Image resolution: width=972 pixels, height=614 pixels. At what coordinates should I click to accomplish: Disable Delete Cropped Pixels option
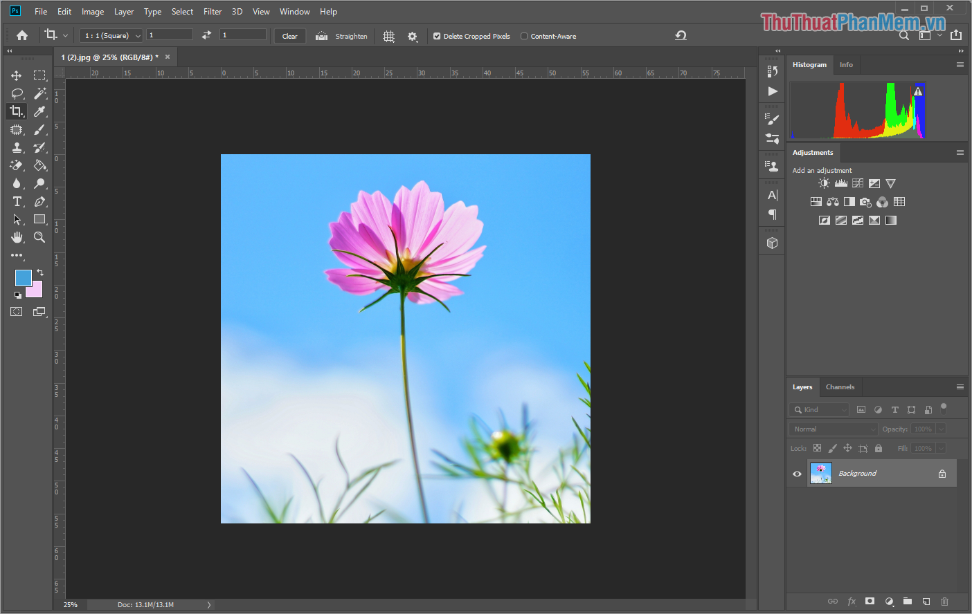coord(437,36)
